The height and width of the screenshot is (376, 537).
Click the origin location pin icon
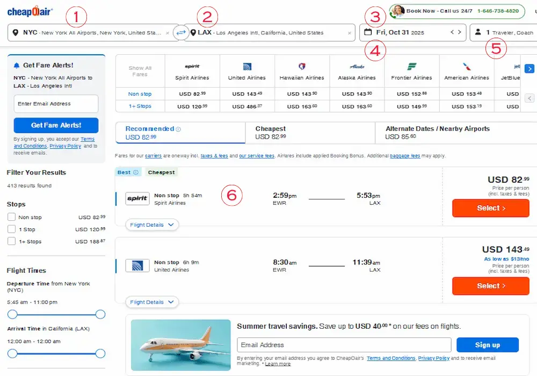[16, 33]
